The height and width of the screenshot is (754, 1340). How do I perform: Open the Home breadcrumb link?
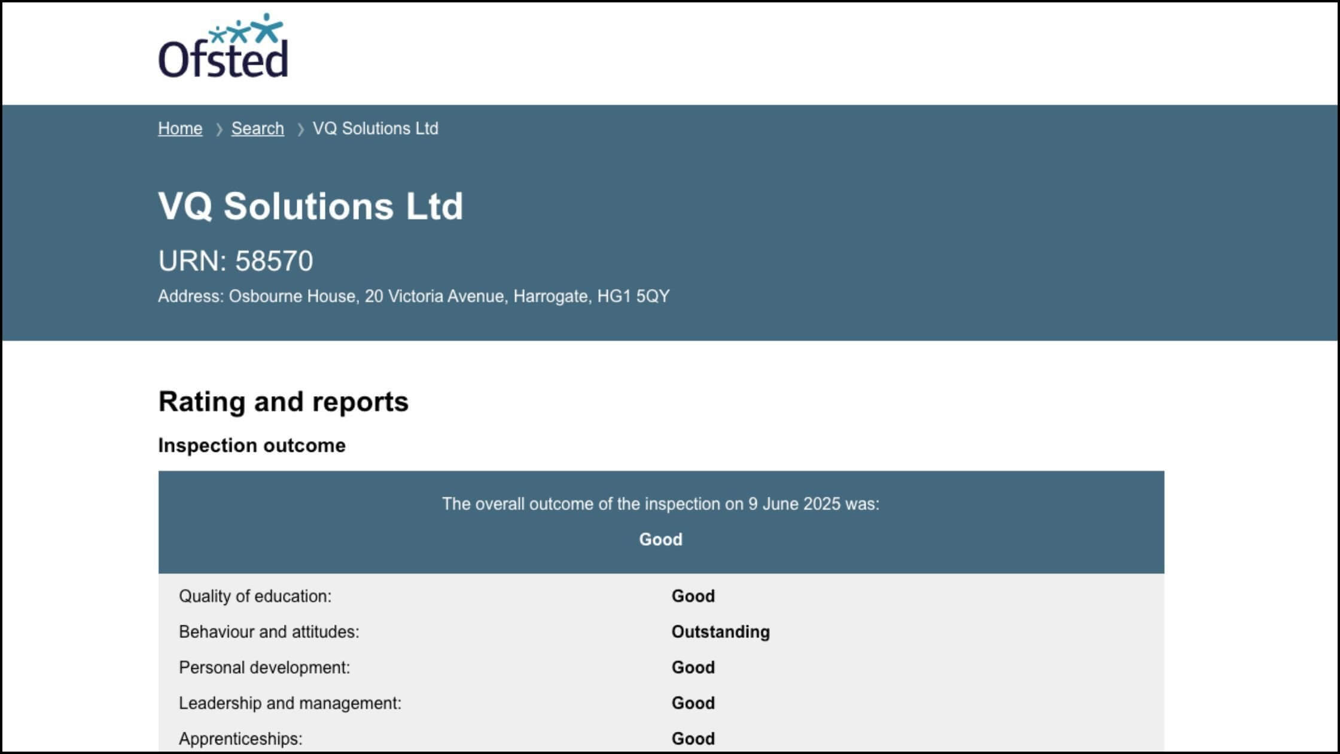(180, 129)
